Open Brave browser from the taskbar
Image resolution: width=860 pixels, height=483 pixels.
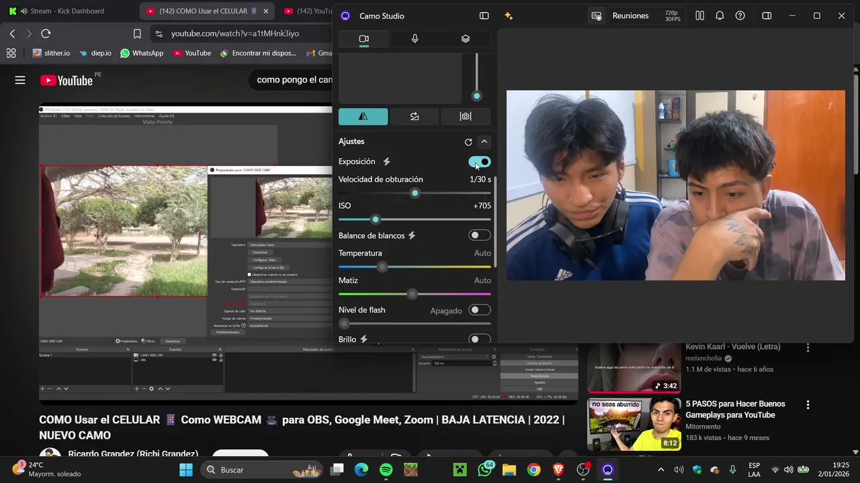click(x=558, y=470)
